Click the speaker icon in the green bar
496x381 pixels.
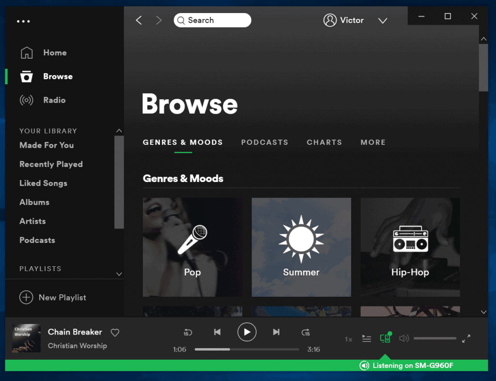coord(364,366)
